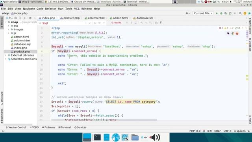Start debugging with the bug icon
This screenshot has height=142, width=252.
pyautogui.click(x=221, y=13)
